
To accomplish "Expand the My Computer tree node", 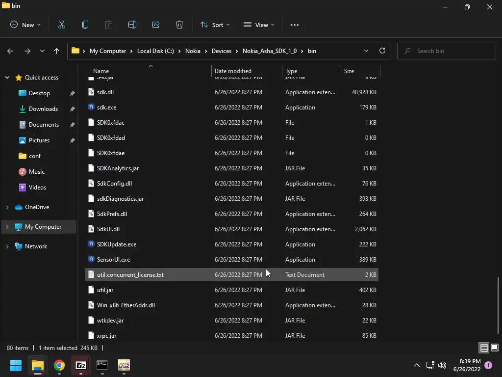I will coord(7,227).
